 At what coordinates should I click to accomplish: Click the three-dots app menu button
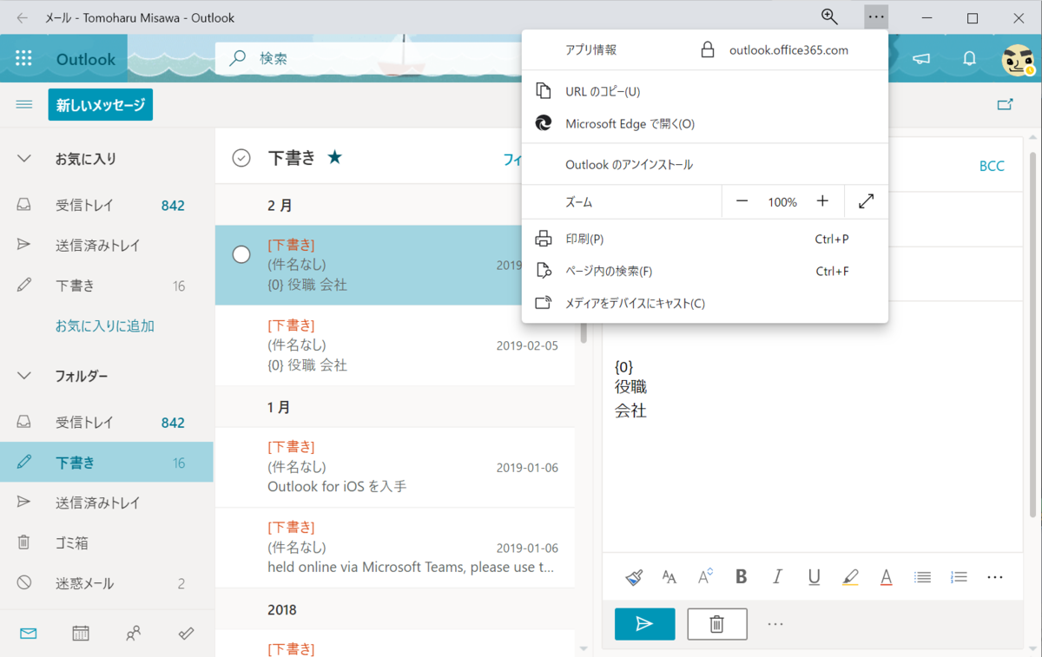click(x=876, y=17)
